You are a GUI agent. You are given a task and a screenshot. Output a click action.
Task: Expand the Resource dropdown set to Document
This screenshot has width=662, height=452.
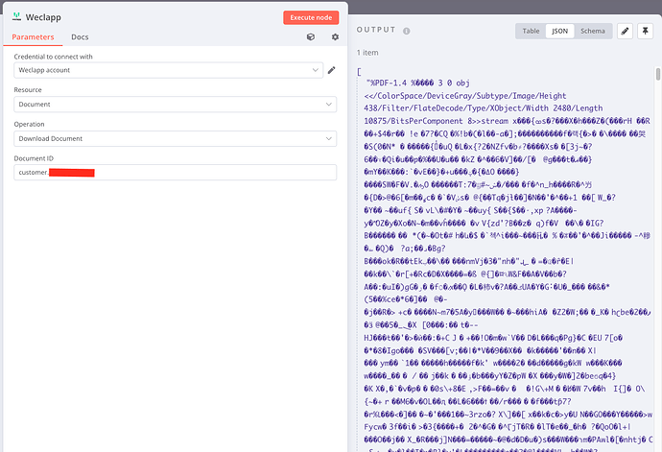click(176, 105)
